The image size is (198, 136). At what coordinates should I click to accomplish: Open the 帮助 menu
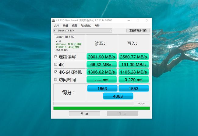(97, 26)
